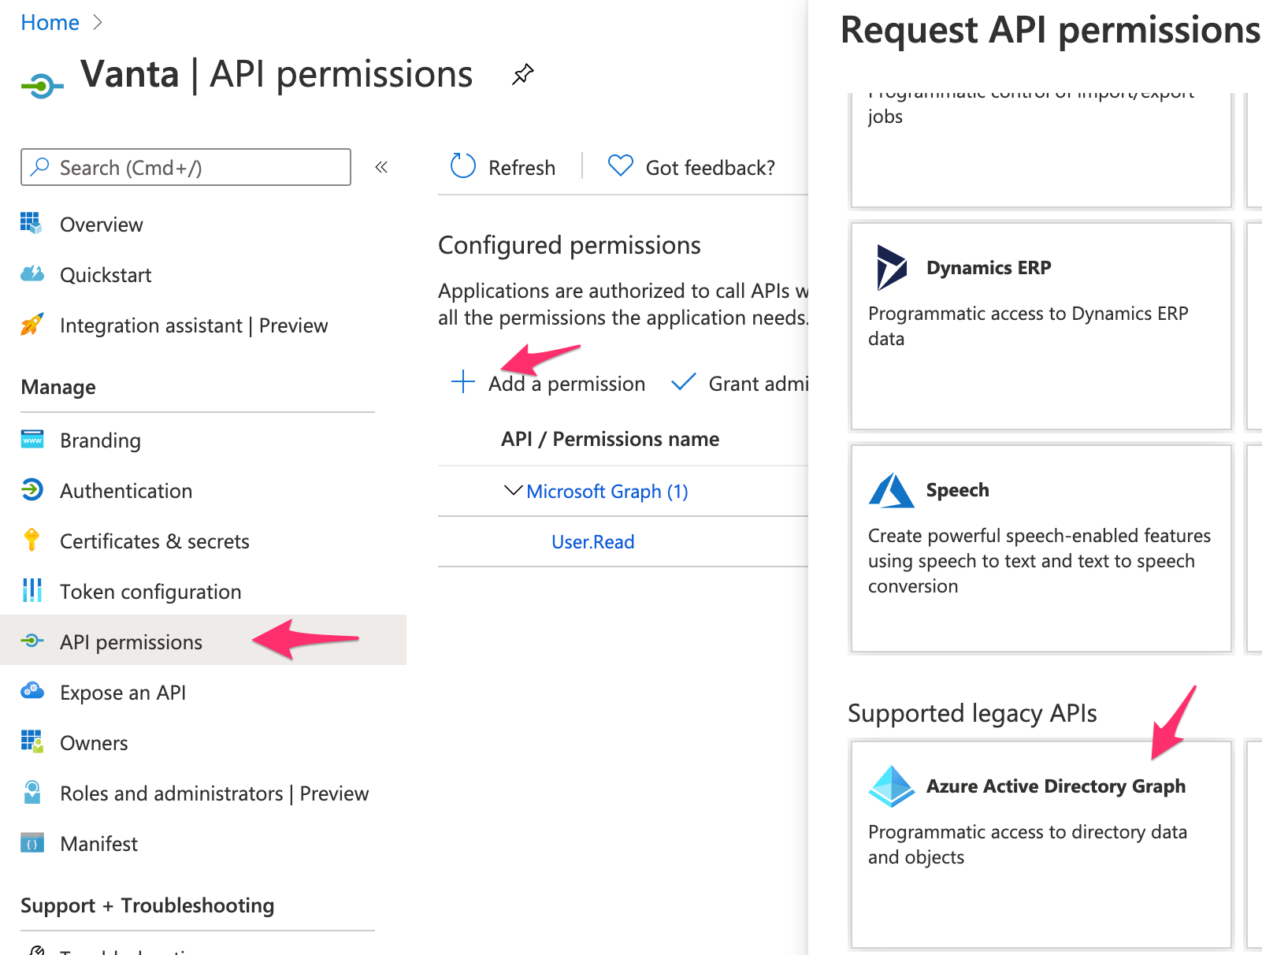
Task: Click the Request API permissions title
Action: point(1051,30)
